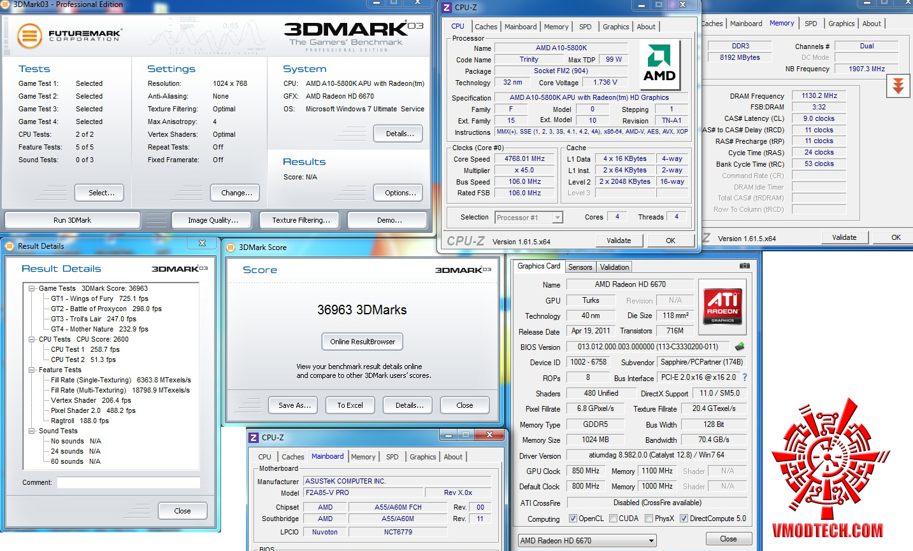
Task: Click Close in the 3DMark Score window
Action: [x=464, y=405]
